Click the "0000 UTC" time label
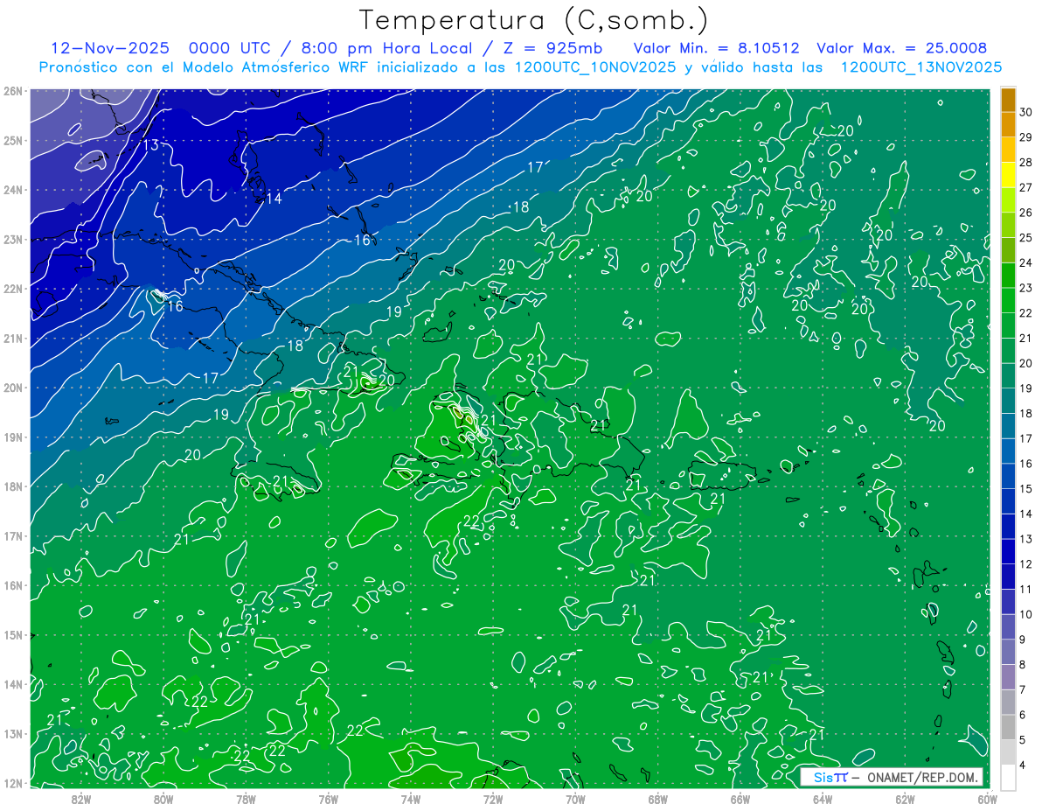The image size is (1049, 811). pos(229,48)
